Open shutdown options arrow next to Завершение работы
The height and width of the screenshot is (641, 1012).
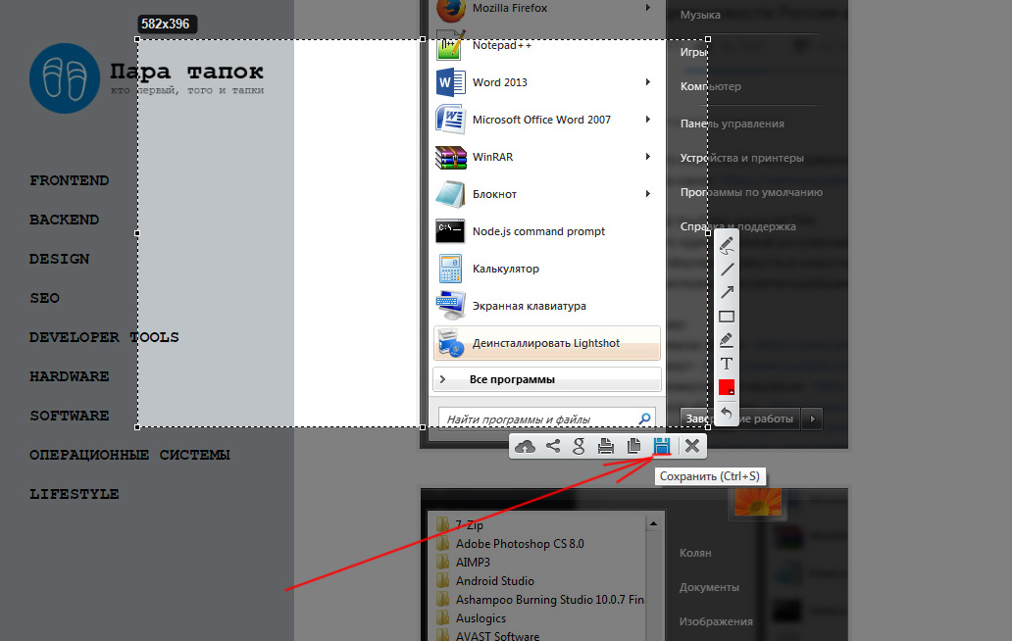point(813,419)
